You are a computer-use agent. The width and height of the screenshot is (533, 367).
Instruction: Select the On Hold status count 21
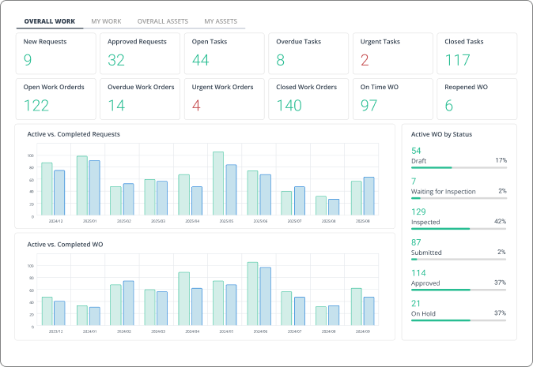pyautogui.click(x=416, y=304)
